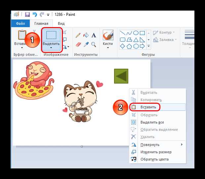Select the Fill with color bucket tool
Screen dimensions: 205x179
tap(86, 35)
